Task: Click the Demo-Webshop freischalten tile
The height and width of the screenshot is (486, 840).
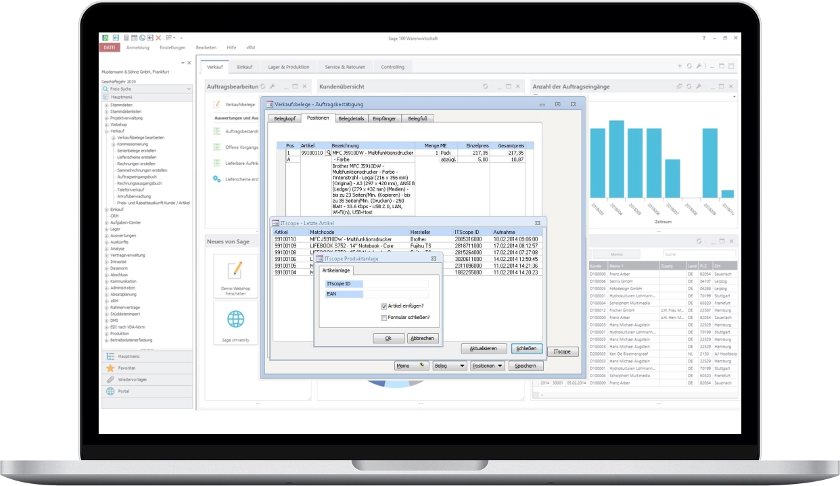Action: click(235, 275)
